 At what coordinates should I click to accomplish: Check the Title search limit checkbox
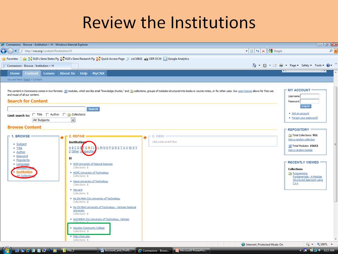(x=34, y=114)
